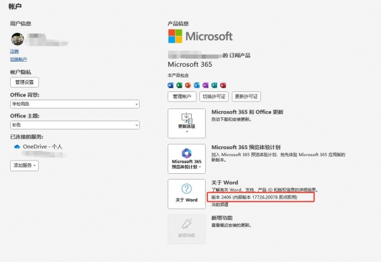Image resolution: width=381 pixels, height=262 pixels.
Task: Click the Excel app icon
Action: [x=179, y=85]
